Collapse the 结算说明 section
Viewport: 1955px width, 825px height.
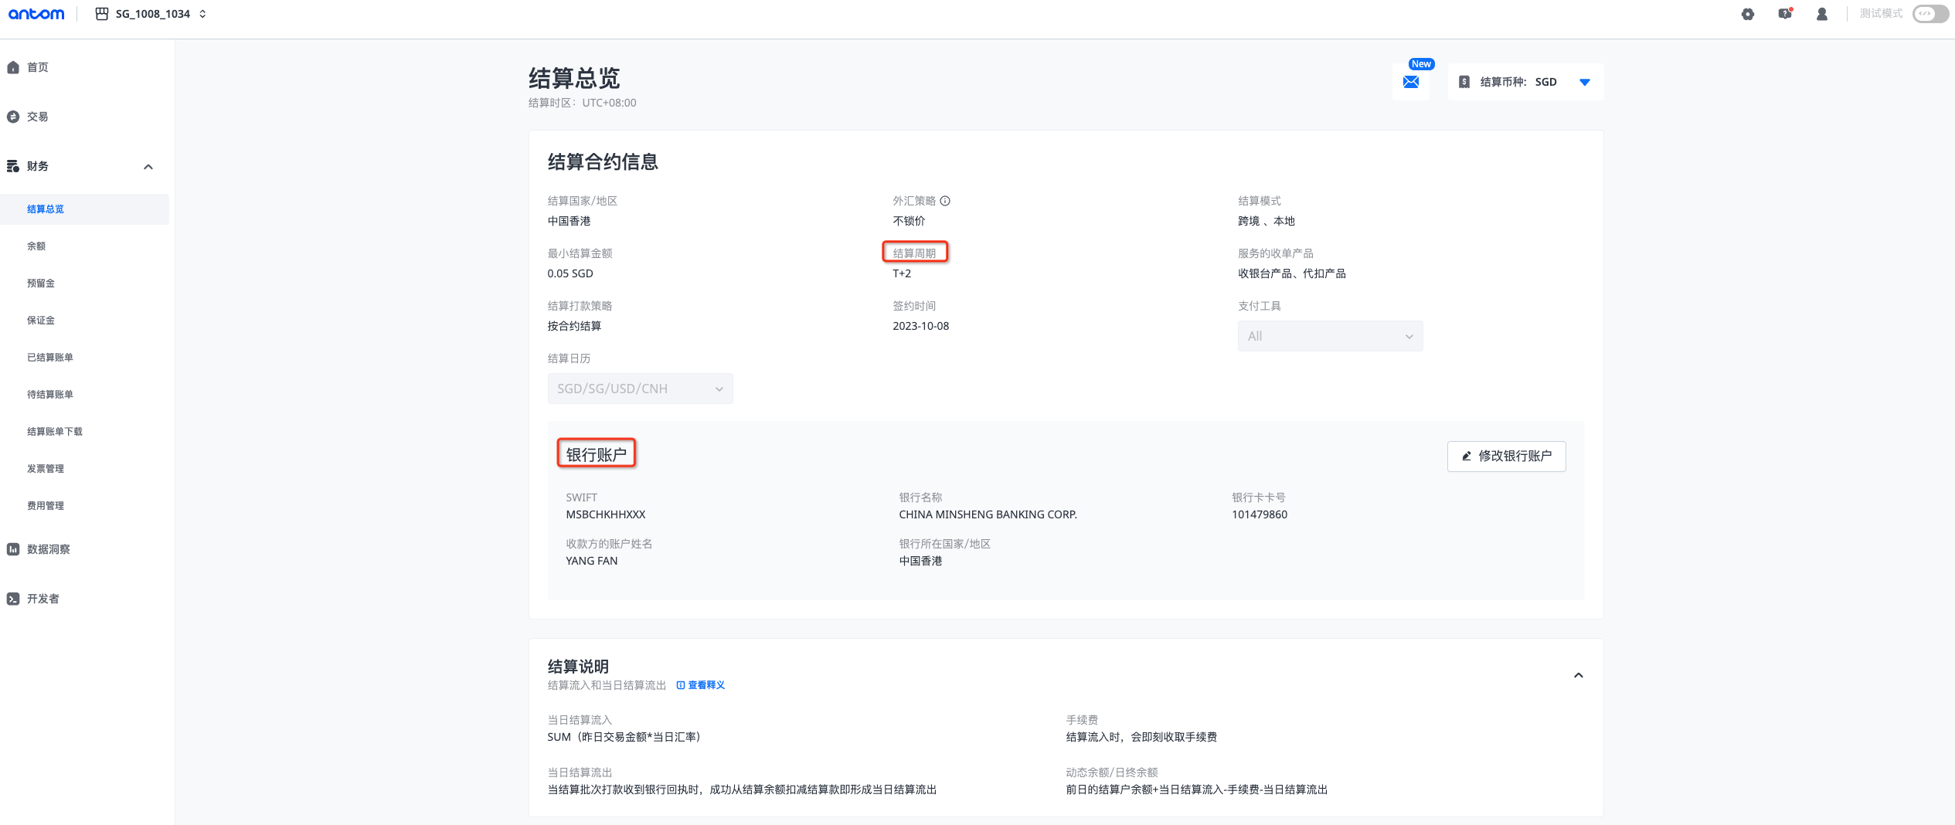coord(1578,675)
